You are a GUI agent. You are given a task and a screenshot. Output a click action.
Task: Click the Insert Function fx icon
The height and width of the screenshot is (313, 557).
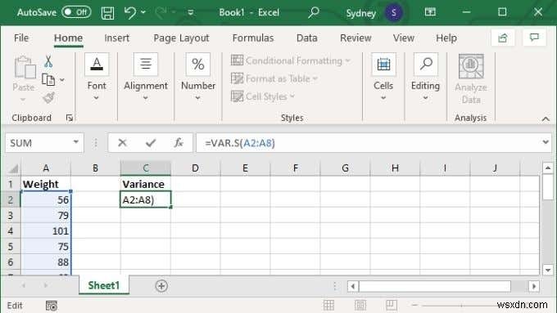[x=179, y=143]
